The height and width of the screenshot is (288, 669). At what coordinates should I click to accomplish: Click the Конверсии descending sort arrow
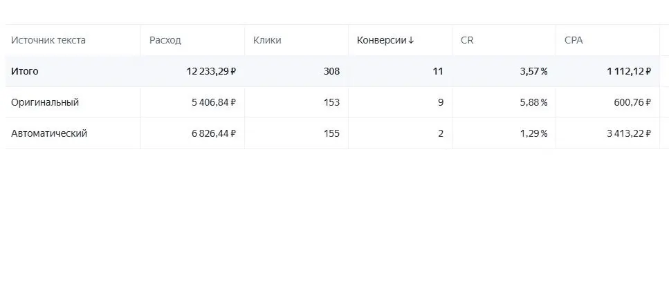(x=411, y=41)
